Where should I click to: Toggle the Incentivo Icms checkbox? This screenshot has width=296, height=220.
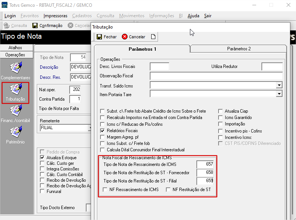(220, 137)
